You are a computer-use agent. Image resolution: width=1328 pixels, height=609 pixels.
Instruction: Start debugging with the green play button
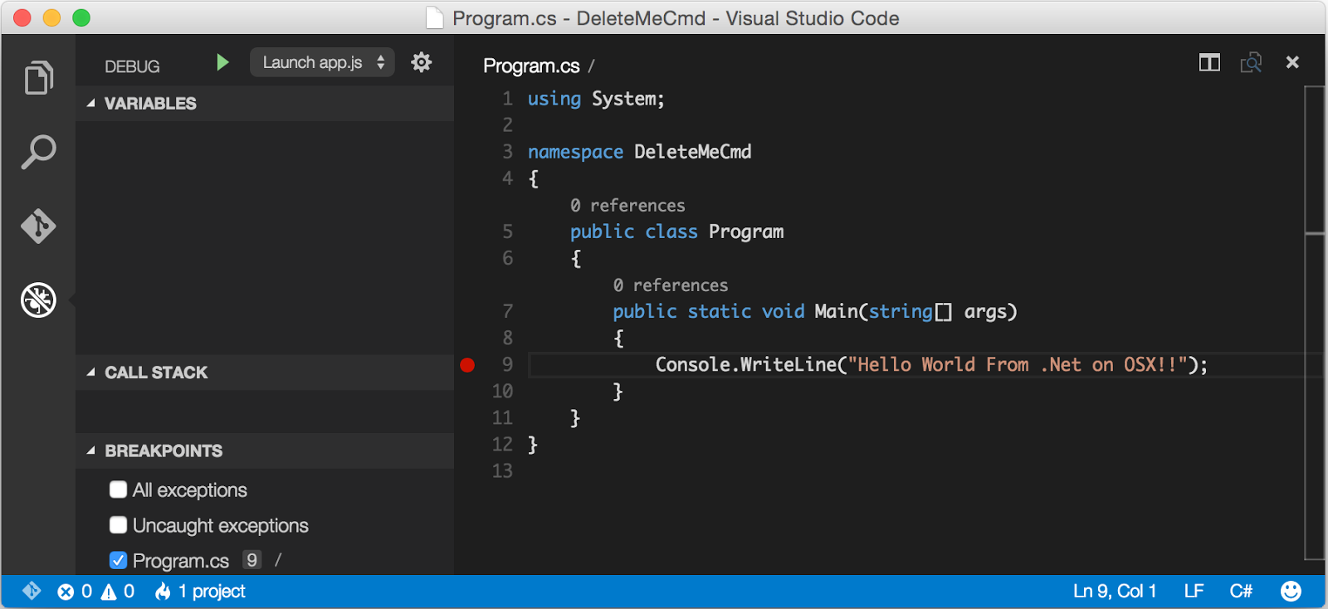point(222,62)
